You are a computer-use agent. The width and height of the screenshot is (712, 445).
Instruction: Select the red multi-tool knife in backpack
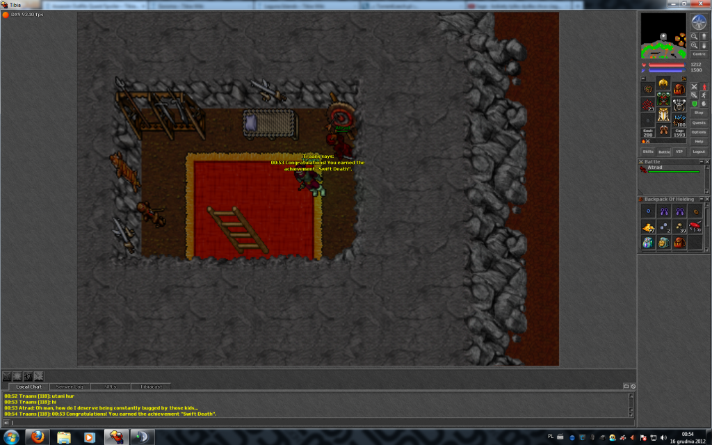point(695,227)
